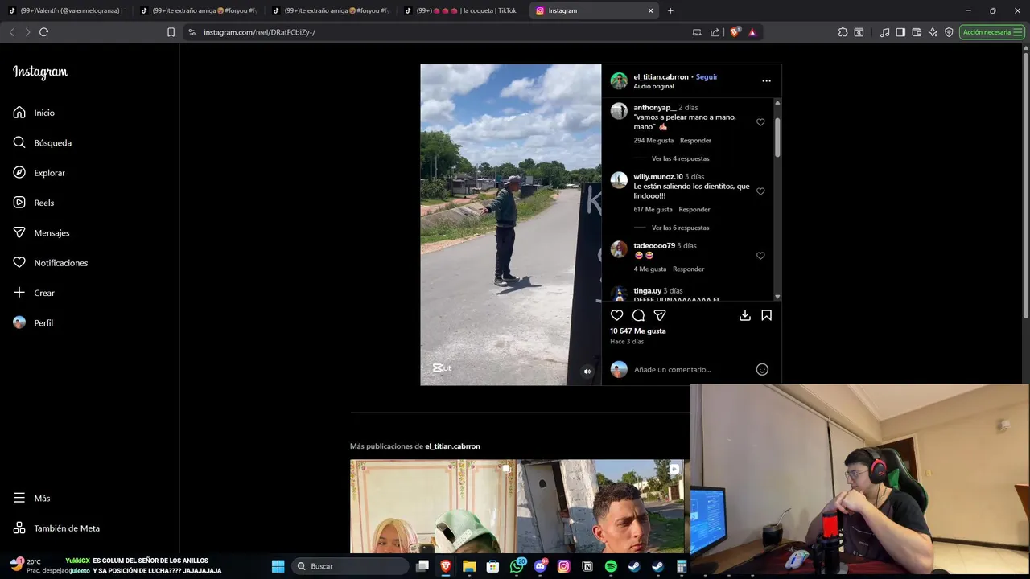
Task: Open the browser extensions puzzle icon
Action: click(x=843, y=32)
